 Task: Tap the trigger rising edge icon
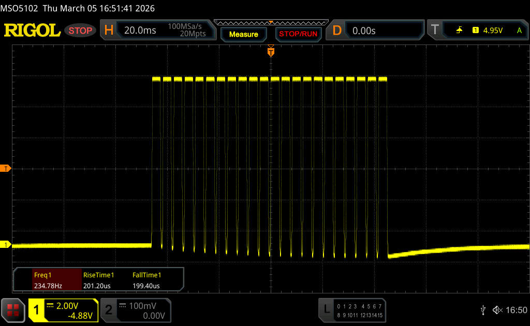[x=459, y=31]
